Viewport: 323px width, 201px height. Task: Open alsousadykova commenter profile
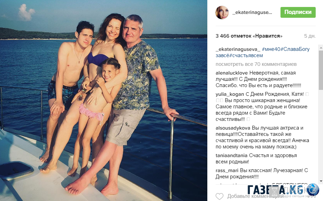[x=233, y=128]
